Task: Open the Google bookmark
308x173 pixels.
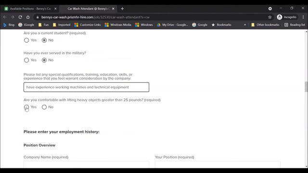Action: point(200,25)
